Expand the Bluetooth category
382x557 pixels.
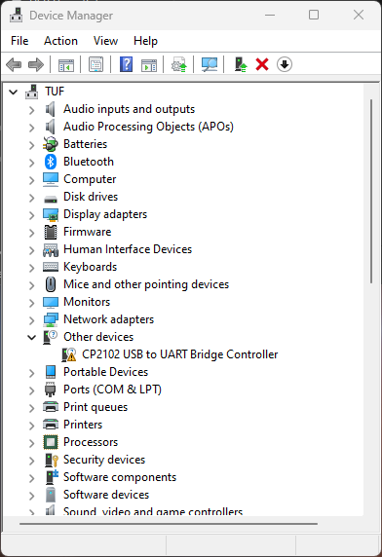(31, 163)
